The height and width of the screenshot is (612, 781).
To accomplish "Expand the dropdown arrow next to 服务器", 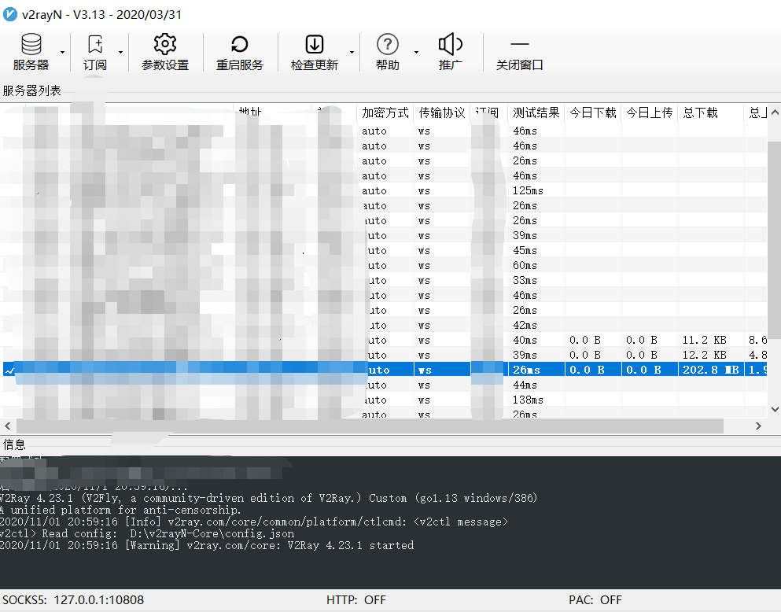I will point(62,52).
